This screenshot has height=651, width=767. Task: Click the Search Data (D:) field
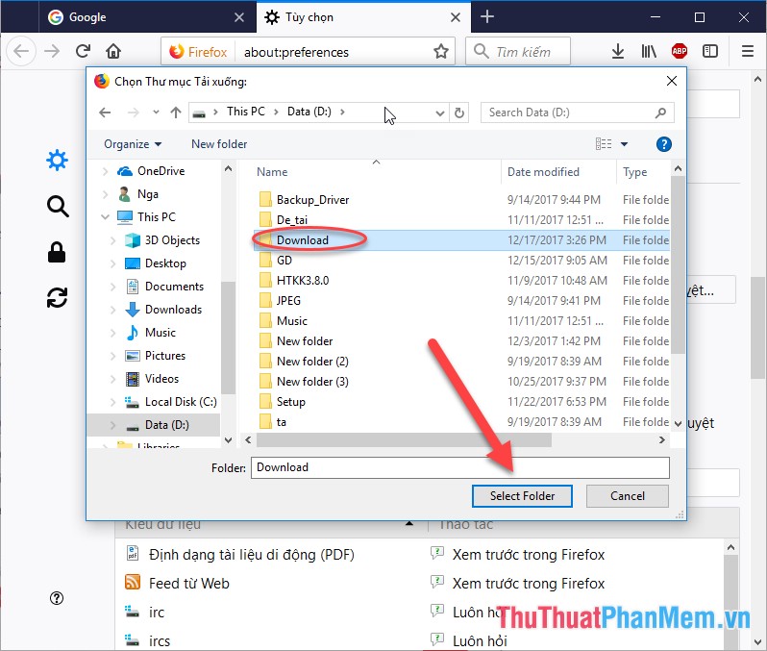[x=578, y=113]
